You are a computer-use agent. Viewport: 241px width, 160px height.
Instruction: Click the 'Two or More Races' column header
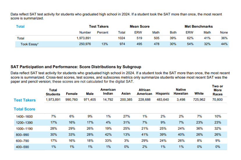pos(217,90)
